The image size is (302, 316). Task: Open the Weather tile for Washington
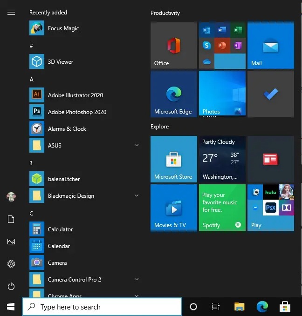coord(222,159)
